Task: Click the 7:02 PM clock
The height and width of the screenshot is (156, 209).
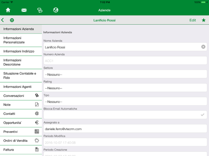Action: click(105, 2)
